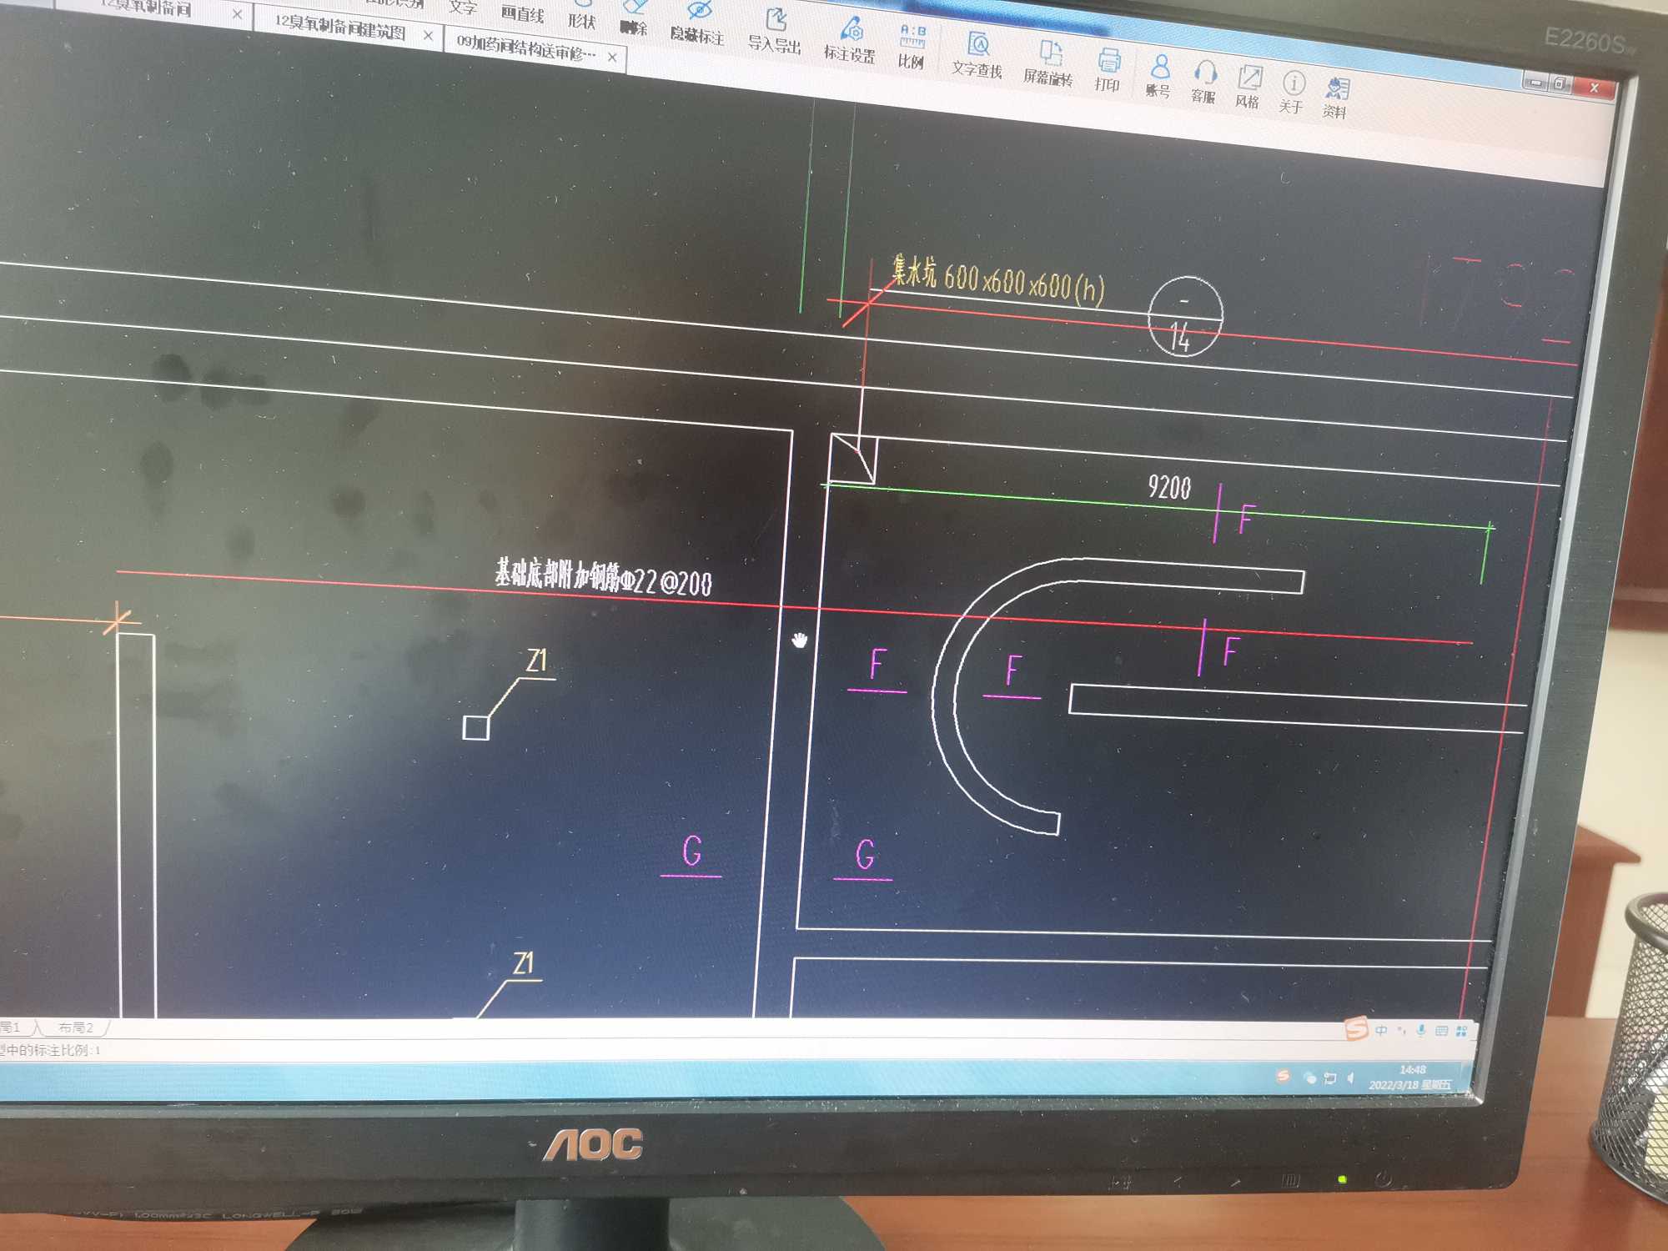Close the 12臭氧制备间建筑图 tab

pyautogui.click(x=428, y=35)
